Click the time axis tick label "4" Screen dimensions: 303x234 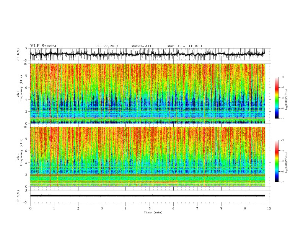[x=125, y=208]
